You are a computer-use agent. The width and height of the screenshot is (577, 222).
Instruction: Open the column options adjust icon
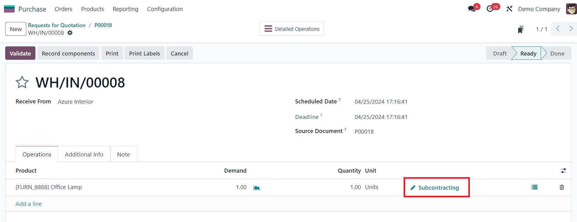pos(563,171)
